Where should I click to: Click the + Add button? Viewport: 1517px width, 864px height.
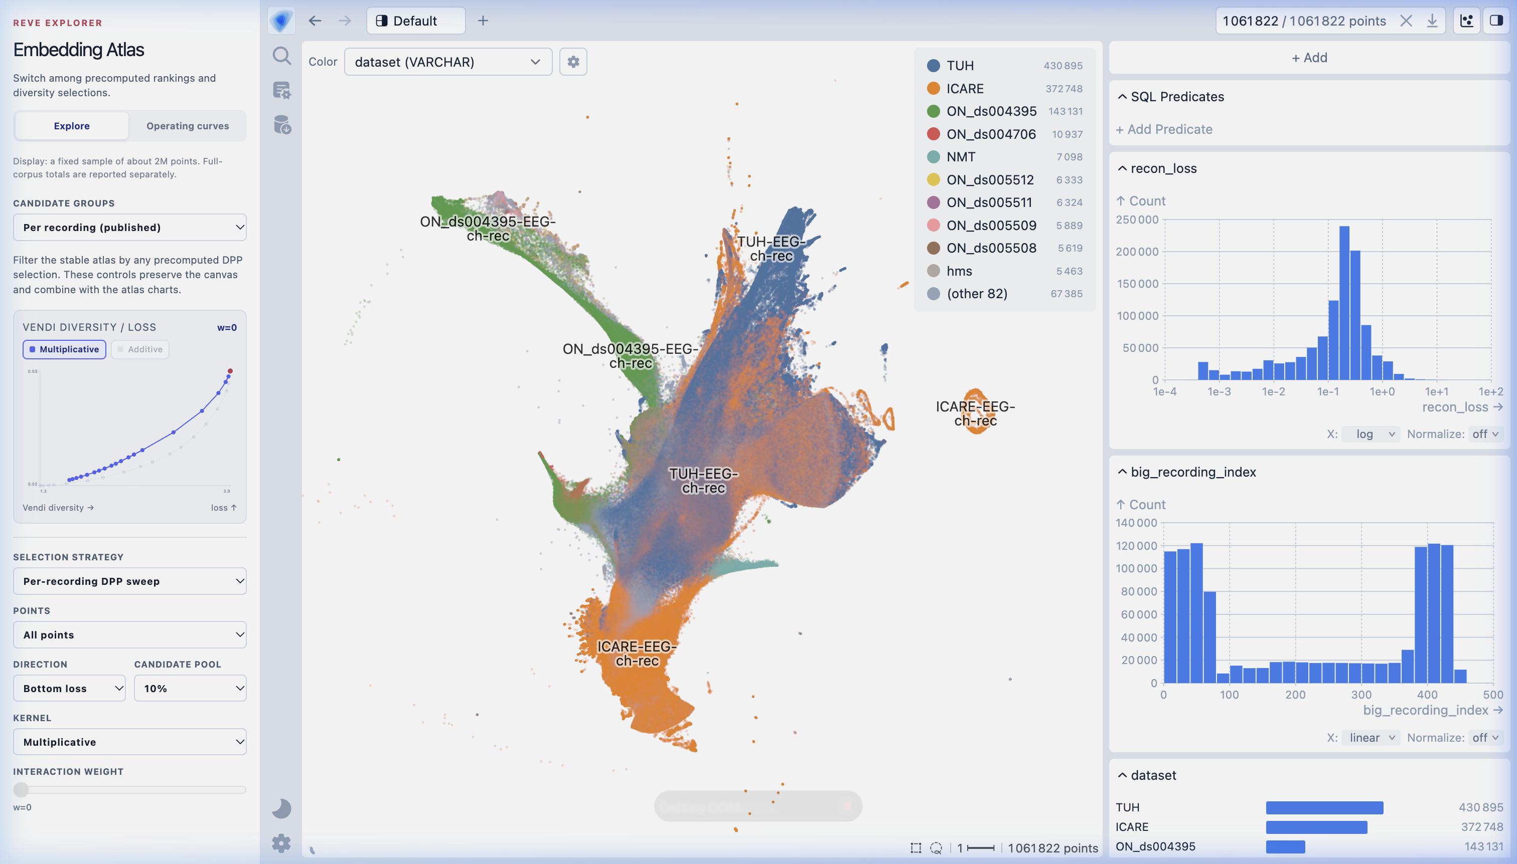(1309, 58)
